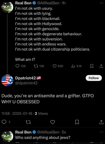105x144 pixels.
Task: Open Dpatriot42's flag profile picture
Action: coord(7,81)
